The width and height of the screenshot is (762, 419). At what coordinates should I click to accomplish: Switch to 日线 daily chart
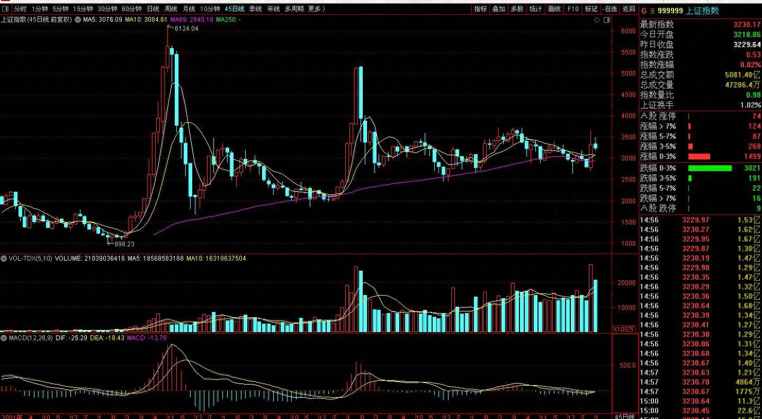click(x=153, y=9)
